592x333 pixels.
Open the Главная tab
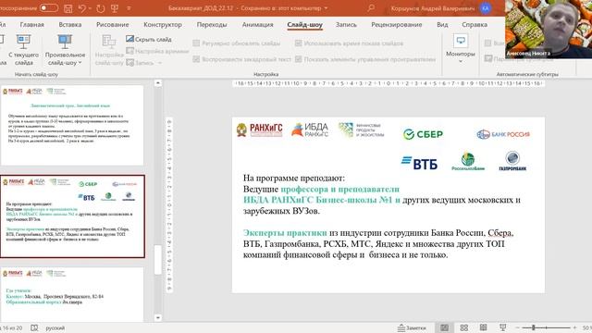pyautogui.click(x=32, y=25)
